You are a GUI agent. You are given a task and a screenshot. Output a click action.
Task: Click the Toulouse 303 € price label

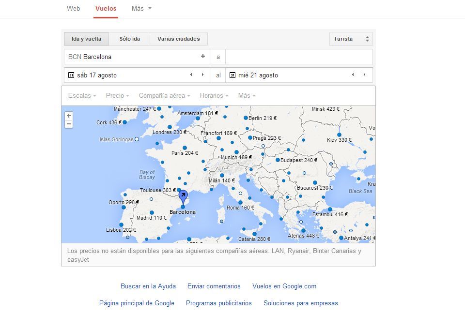pyautogui.click(x=158, y=190)
